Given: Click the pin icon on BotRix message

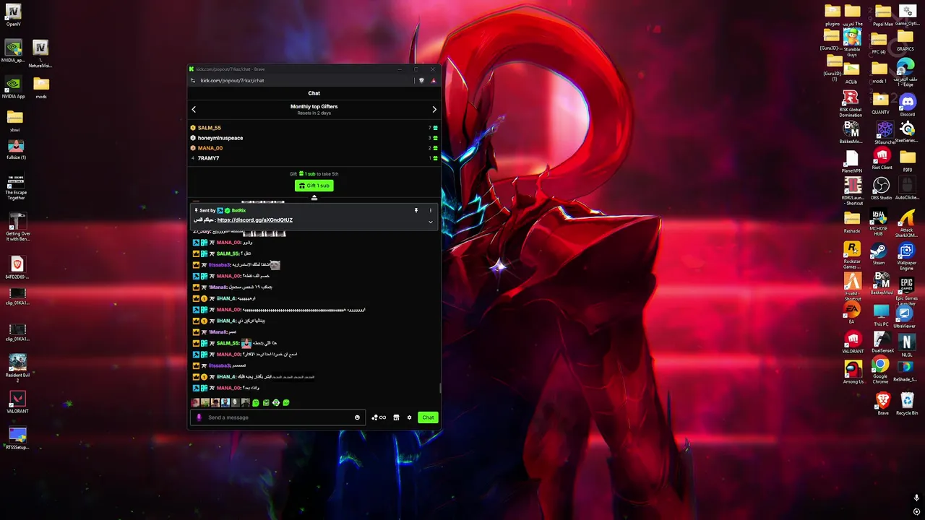Looking at the screenshot, I should [416, 211].
